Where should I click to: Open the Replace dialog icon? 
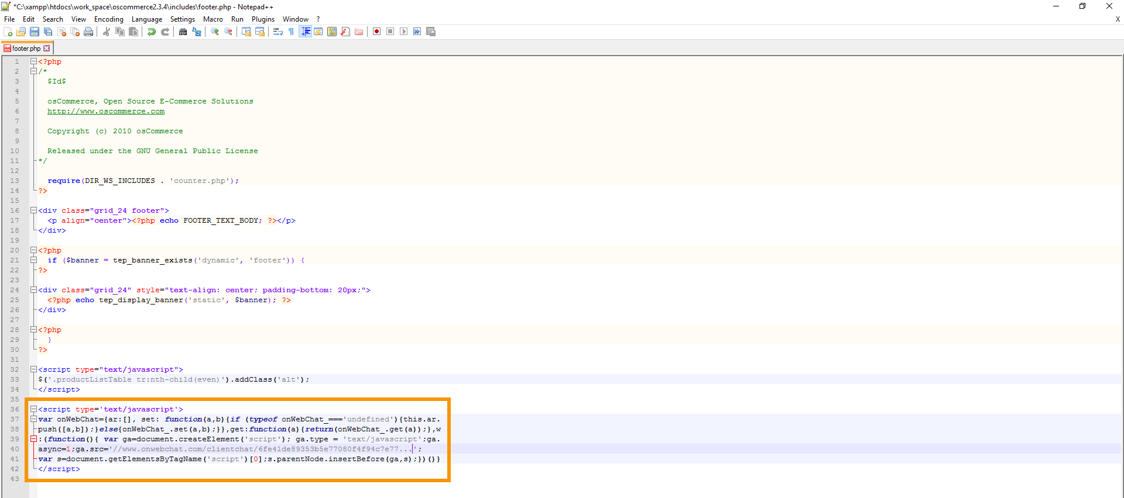tap(197, 32)
